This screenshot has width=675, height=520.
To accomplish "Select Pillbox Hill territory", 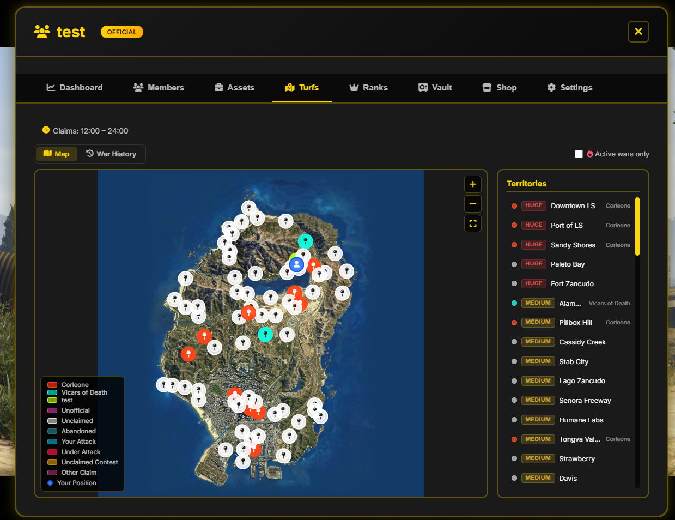I will 571,323.
